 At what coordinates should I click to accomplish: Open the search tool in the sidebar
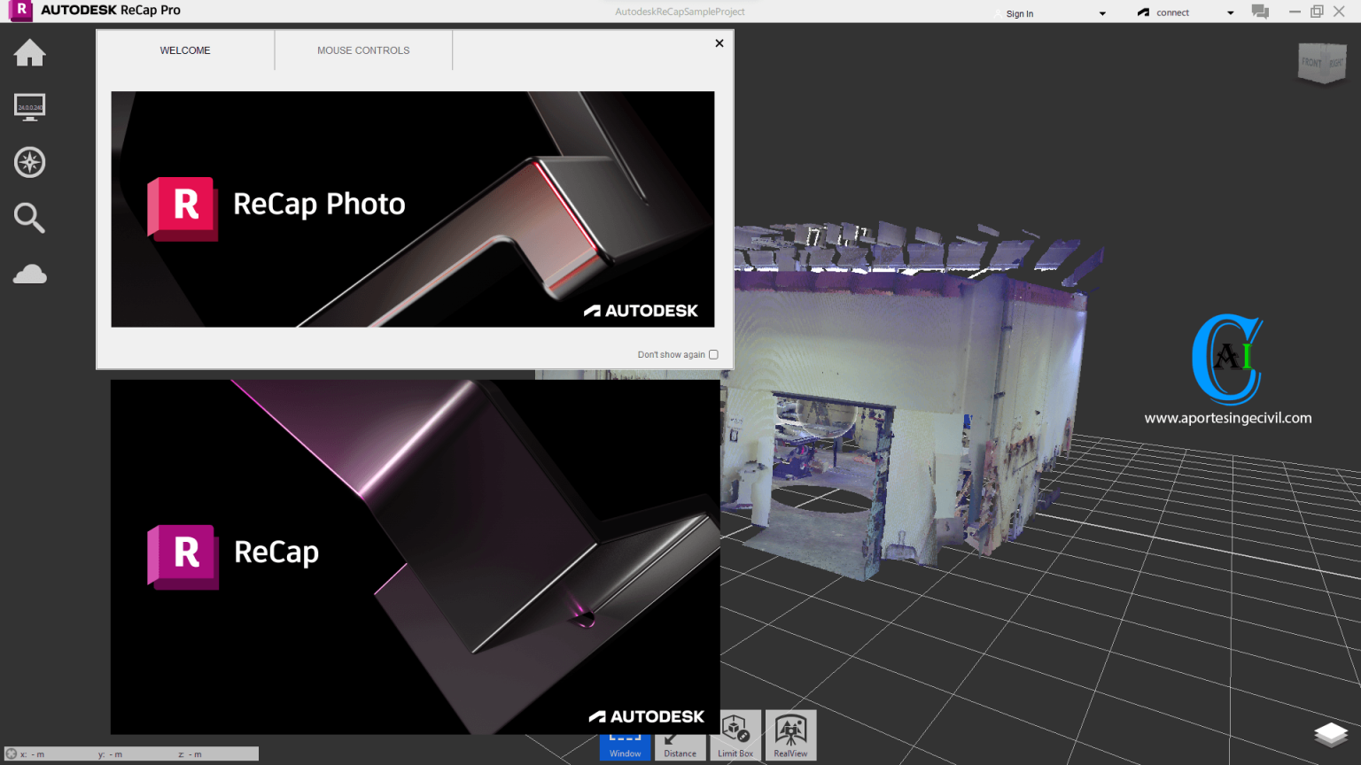29,218
